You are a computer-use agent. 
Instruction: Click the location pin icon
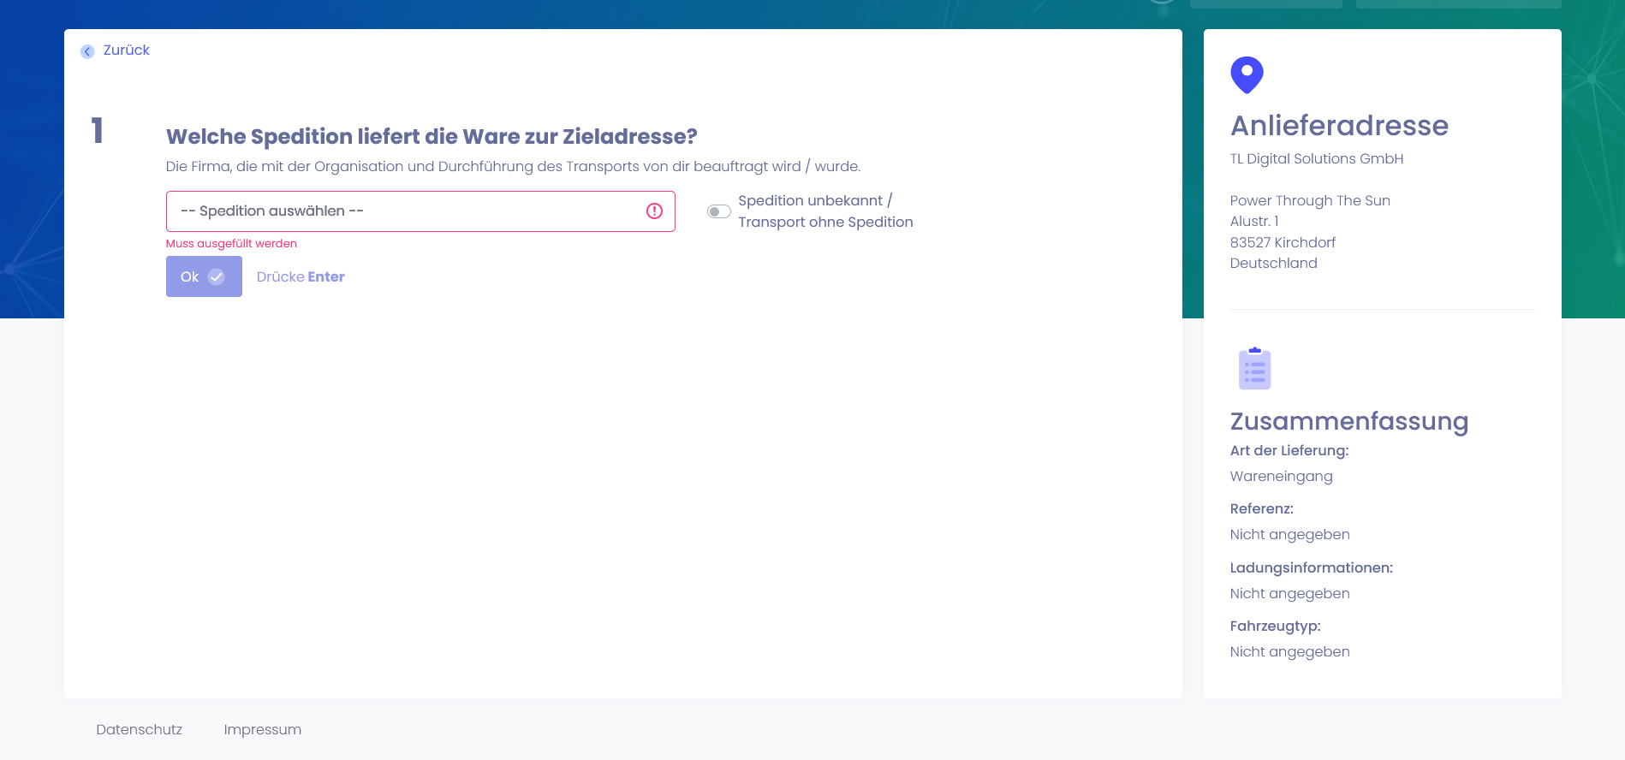pos(1247,75)
